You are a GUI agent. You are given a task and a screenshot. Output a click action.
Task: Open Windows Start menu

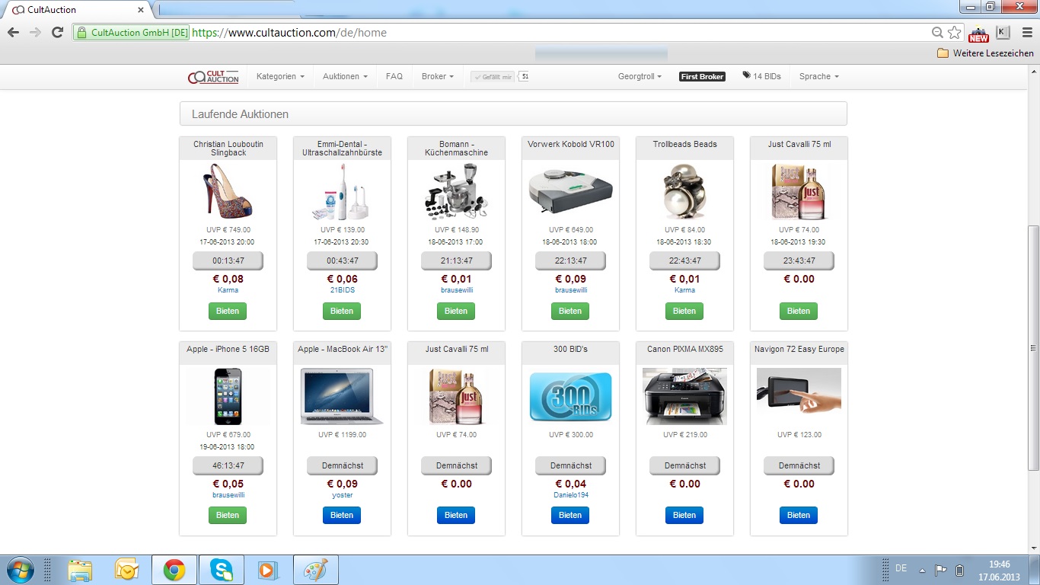[x=19, y=569]
